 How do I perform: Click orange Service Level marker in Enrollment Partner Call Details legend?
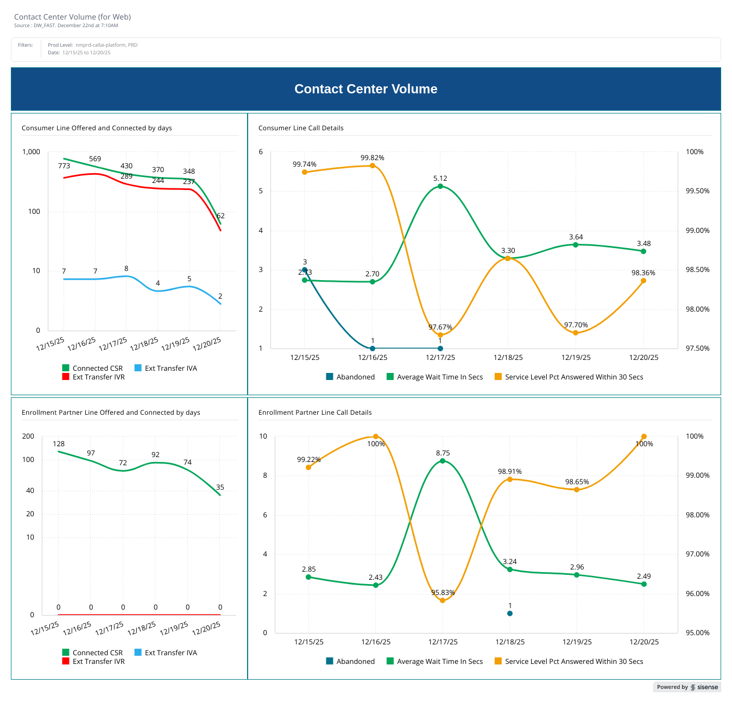pyautogui.click(x=498, y=661)
